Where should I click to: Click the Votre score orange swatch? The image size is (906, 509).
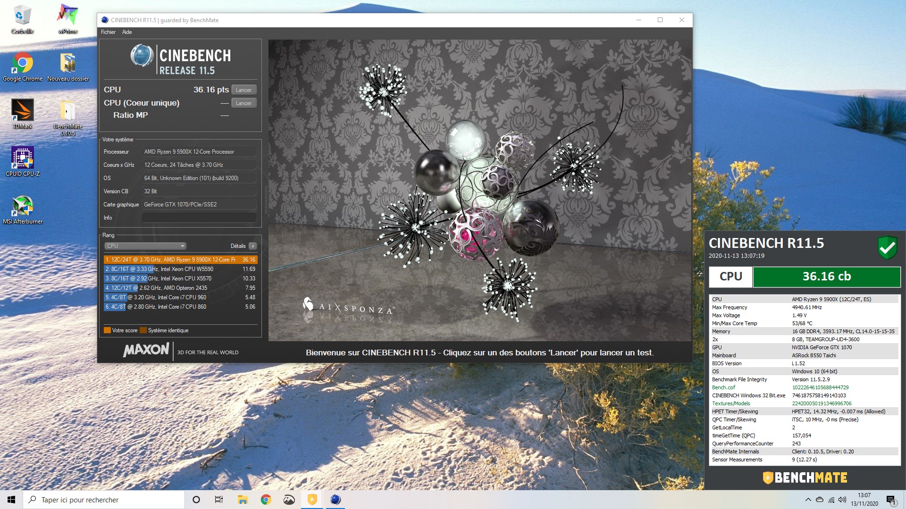107,330
